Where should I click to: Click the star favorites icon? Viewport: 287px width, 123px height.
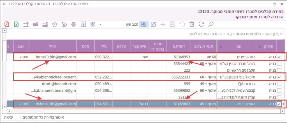pyautogui.click(x=55, y=24)
